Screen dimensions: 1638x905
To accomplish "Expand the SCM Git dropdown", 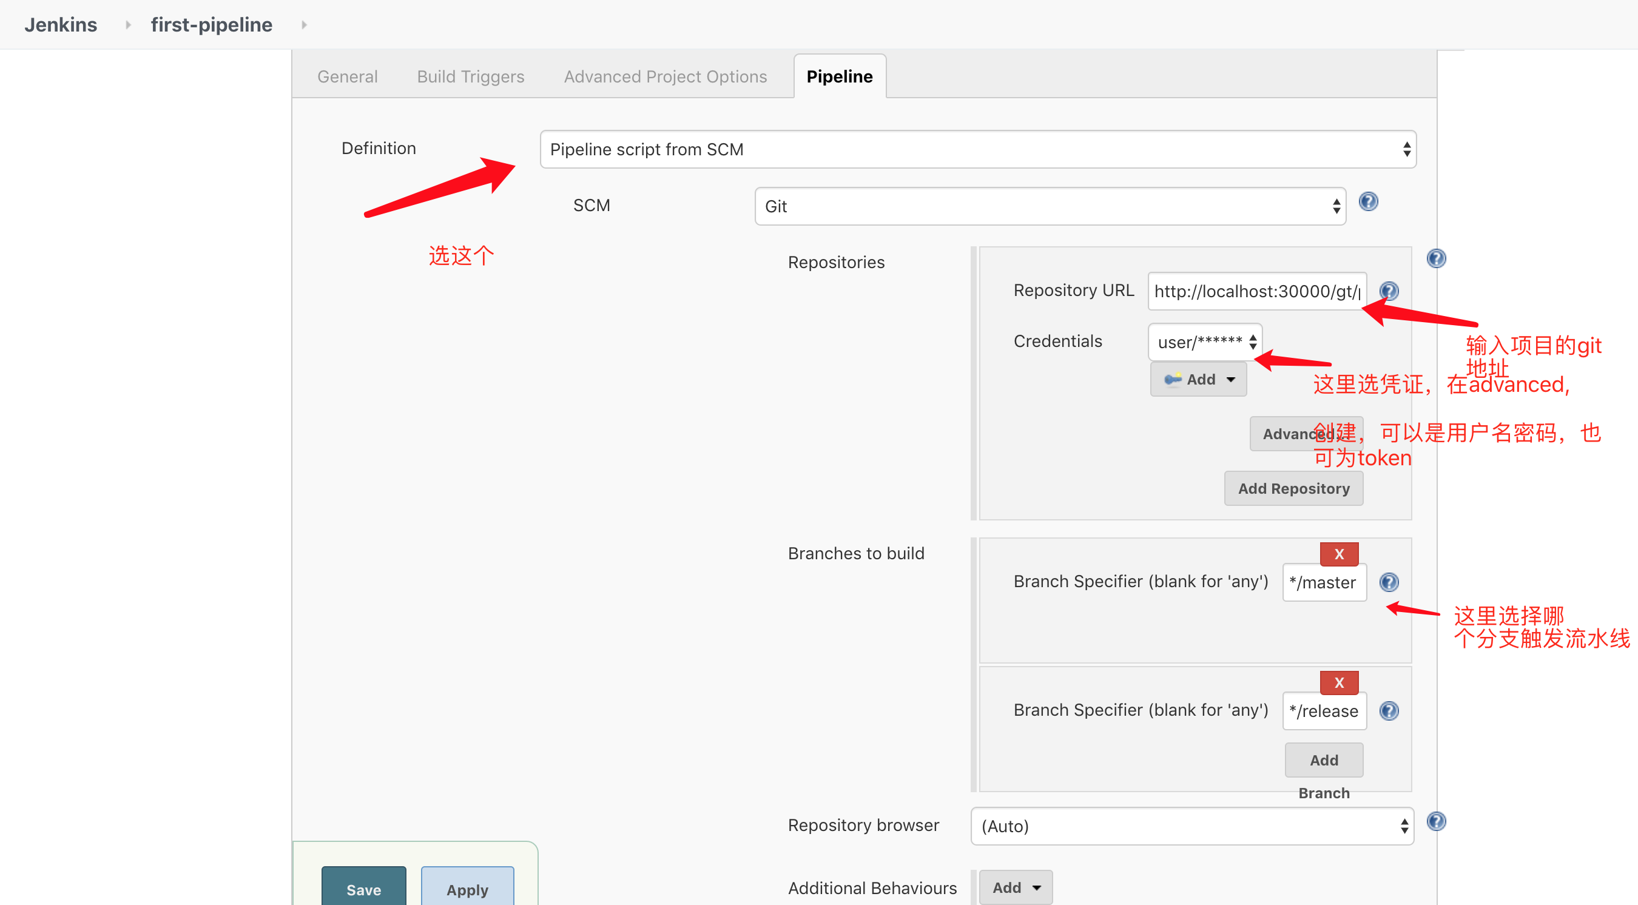I will pyautogui.click(x=1049, y=206).
